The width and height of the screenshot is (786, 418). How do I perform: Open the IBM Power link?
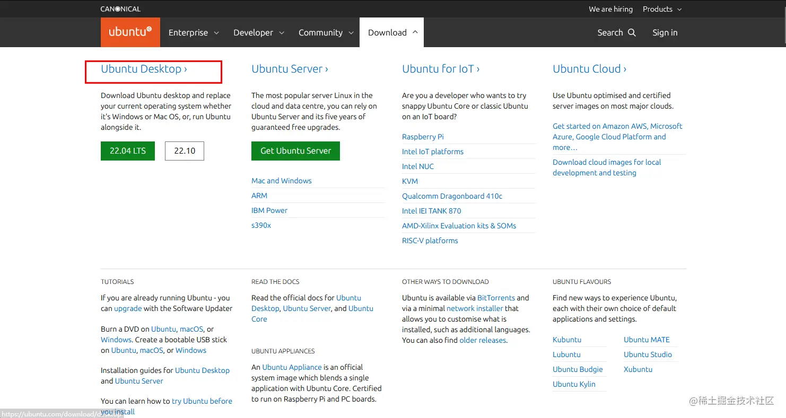(269, 210)
